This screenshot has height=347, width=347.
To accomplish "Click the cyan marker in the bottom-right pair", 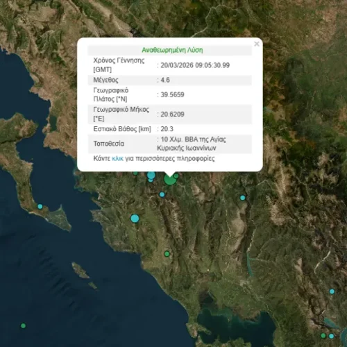I will coord(332,336).
